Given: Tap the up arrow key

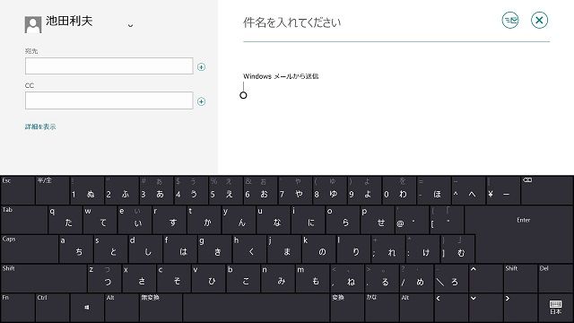Looking at the screenshot, I should click(x=485, y=278).
